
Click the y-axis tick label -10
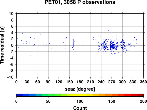[10, 77]
